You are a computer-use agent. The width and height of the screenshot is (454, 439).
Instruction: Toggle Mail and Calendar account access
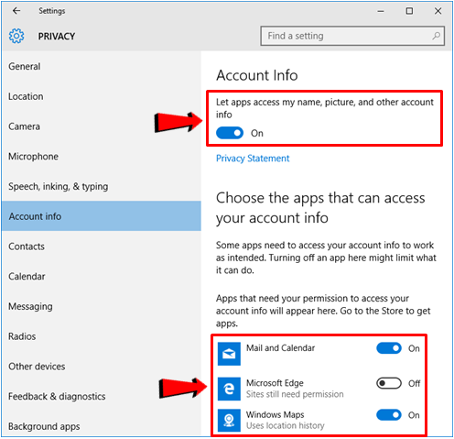[x=389, y=348]
